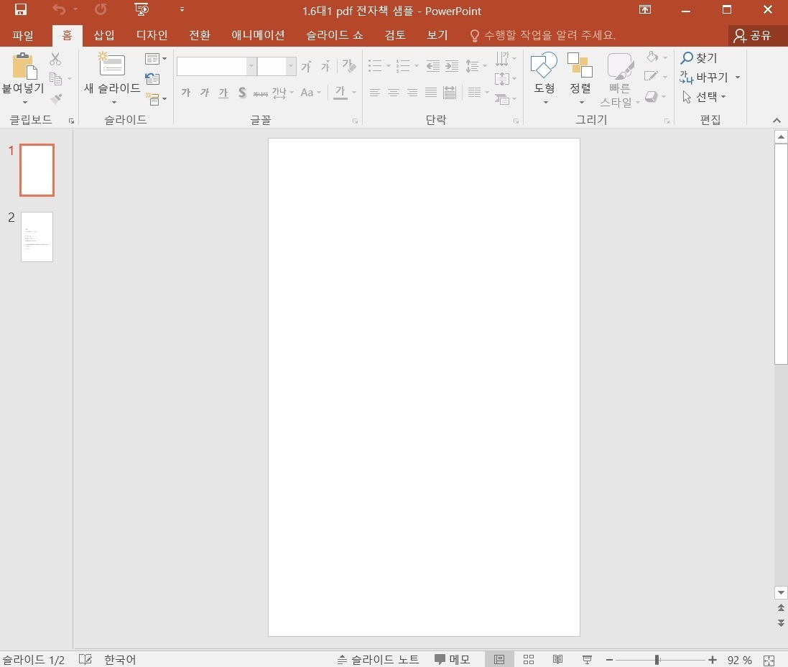Decrease font size icon
Viewport: 788px width, 667px height.
[x=325, y=66]
